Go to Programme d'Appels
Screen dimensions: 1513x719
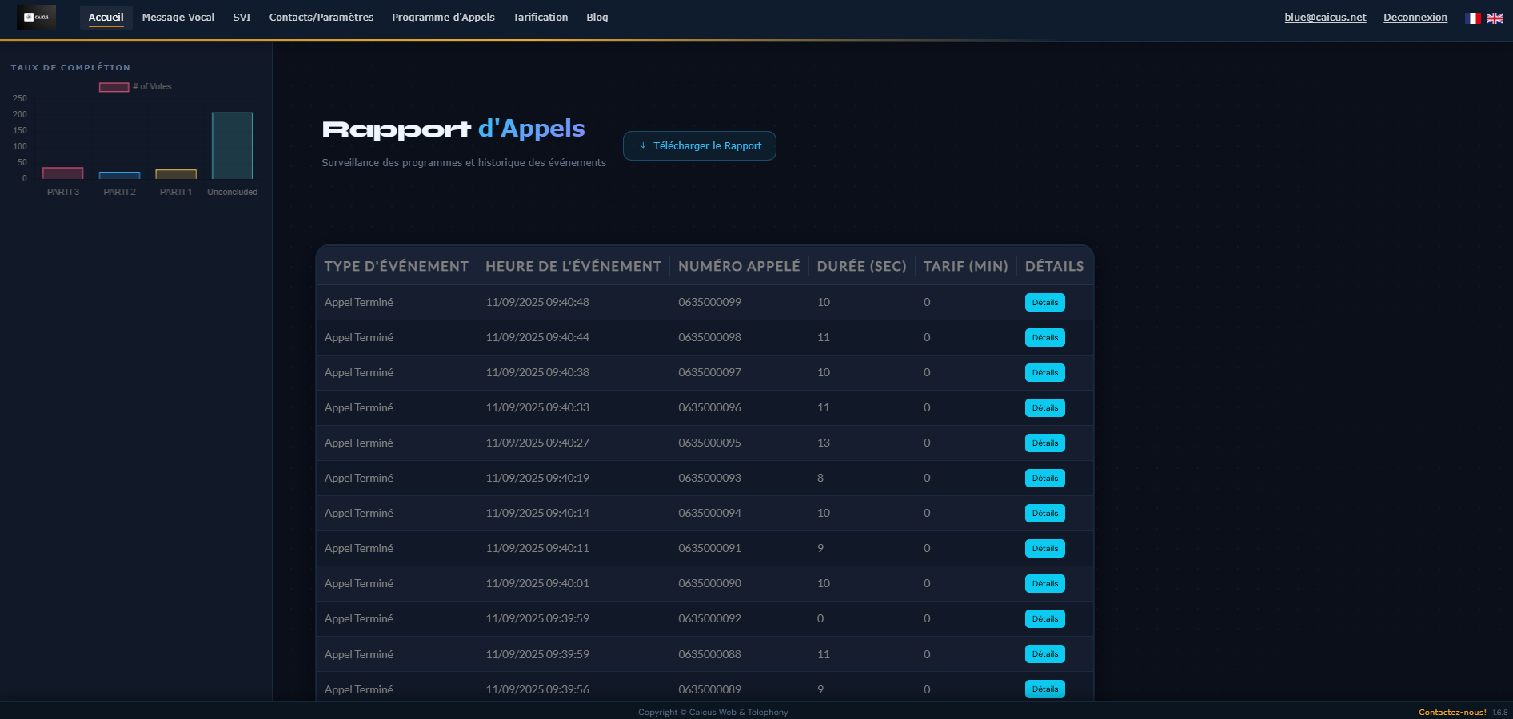443,17
